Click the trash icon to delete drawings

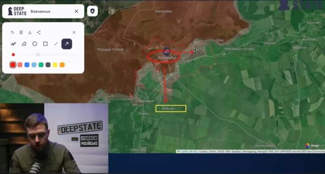coord(21,32)
